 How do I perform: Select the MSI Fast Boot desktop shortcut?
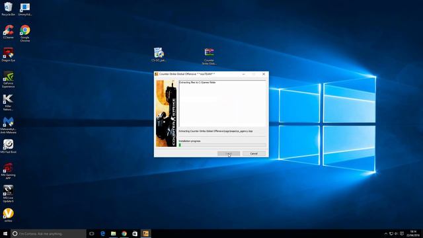(8, 147)
